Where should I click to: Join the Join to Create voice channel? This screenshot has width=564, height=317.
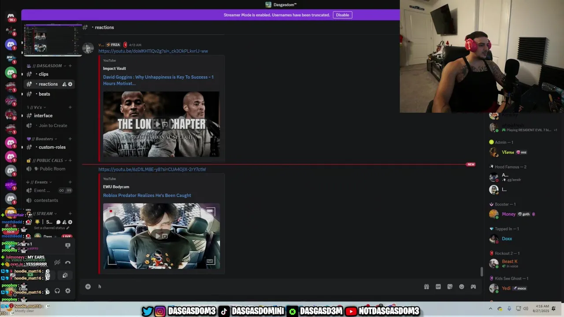tap(48, 125)
